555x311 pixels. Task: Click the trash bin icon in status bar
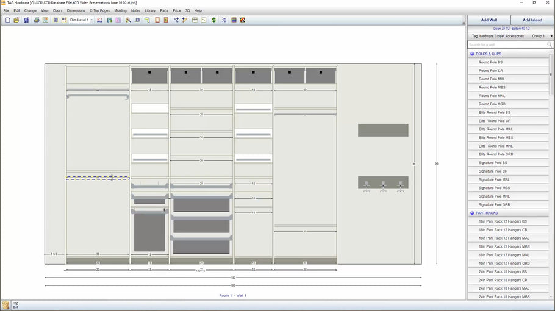6,305
